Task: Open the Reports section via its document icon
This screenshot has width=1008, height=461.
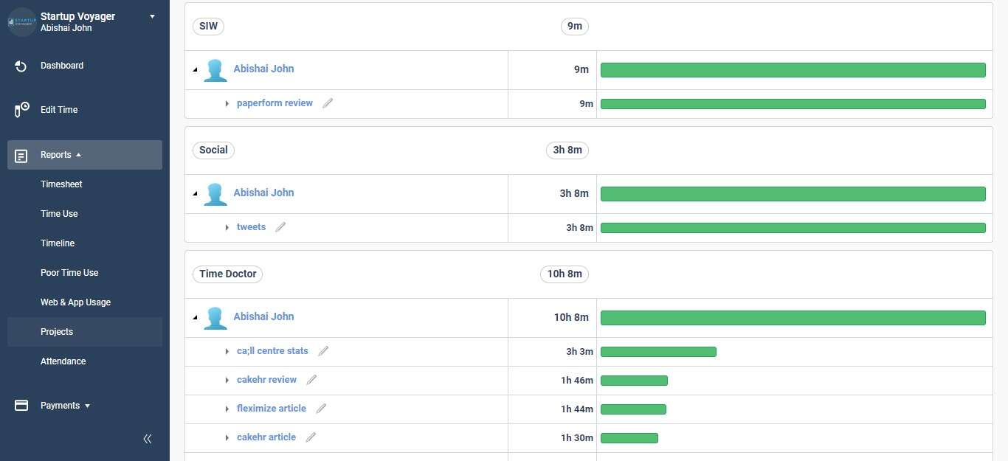Action: coord(21,155)
